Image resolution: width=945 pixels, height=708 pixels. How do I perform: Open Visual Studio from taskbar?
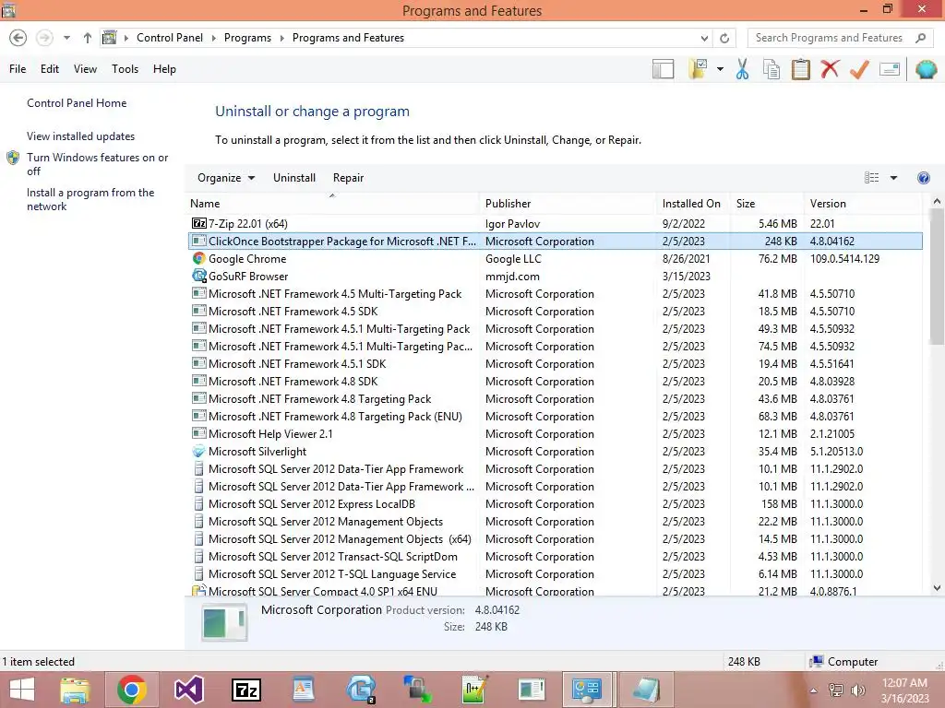(188, 690)
